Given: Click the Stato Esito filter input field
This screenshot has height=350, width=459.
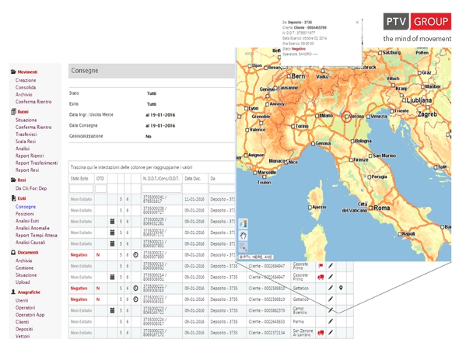Looking at the screenshot, I should pyautogui.click(x=81, y=188).
